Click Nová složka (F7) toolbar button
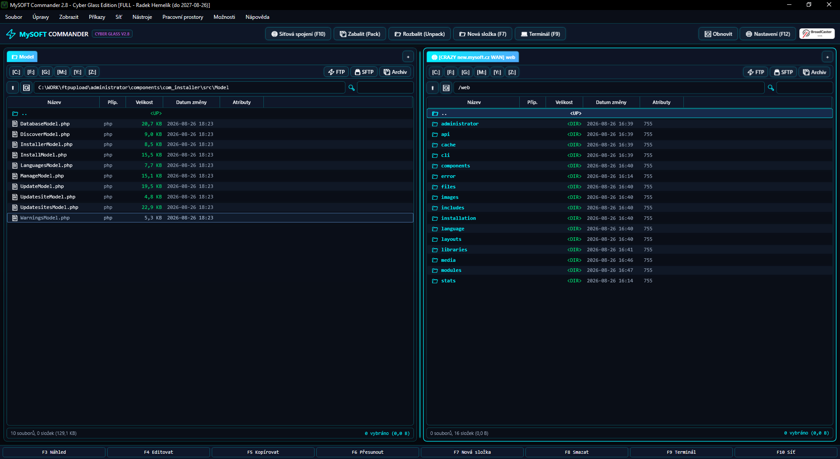Viewport: 840px width, 459px height. point(483,34)
